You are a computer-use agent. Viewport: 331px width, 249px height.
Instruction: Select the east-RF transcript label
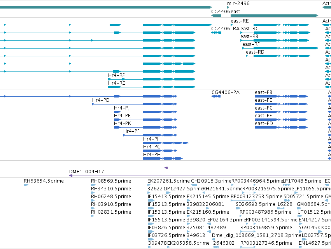click(x=251, y=44)
